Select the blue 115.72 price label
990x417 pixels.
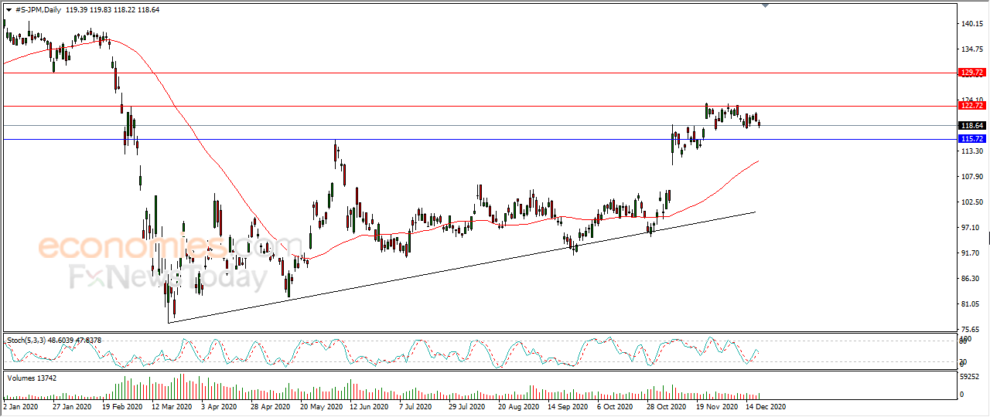tap(971, 139)
